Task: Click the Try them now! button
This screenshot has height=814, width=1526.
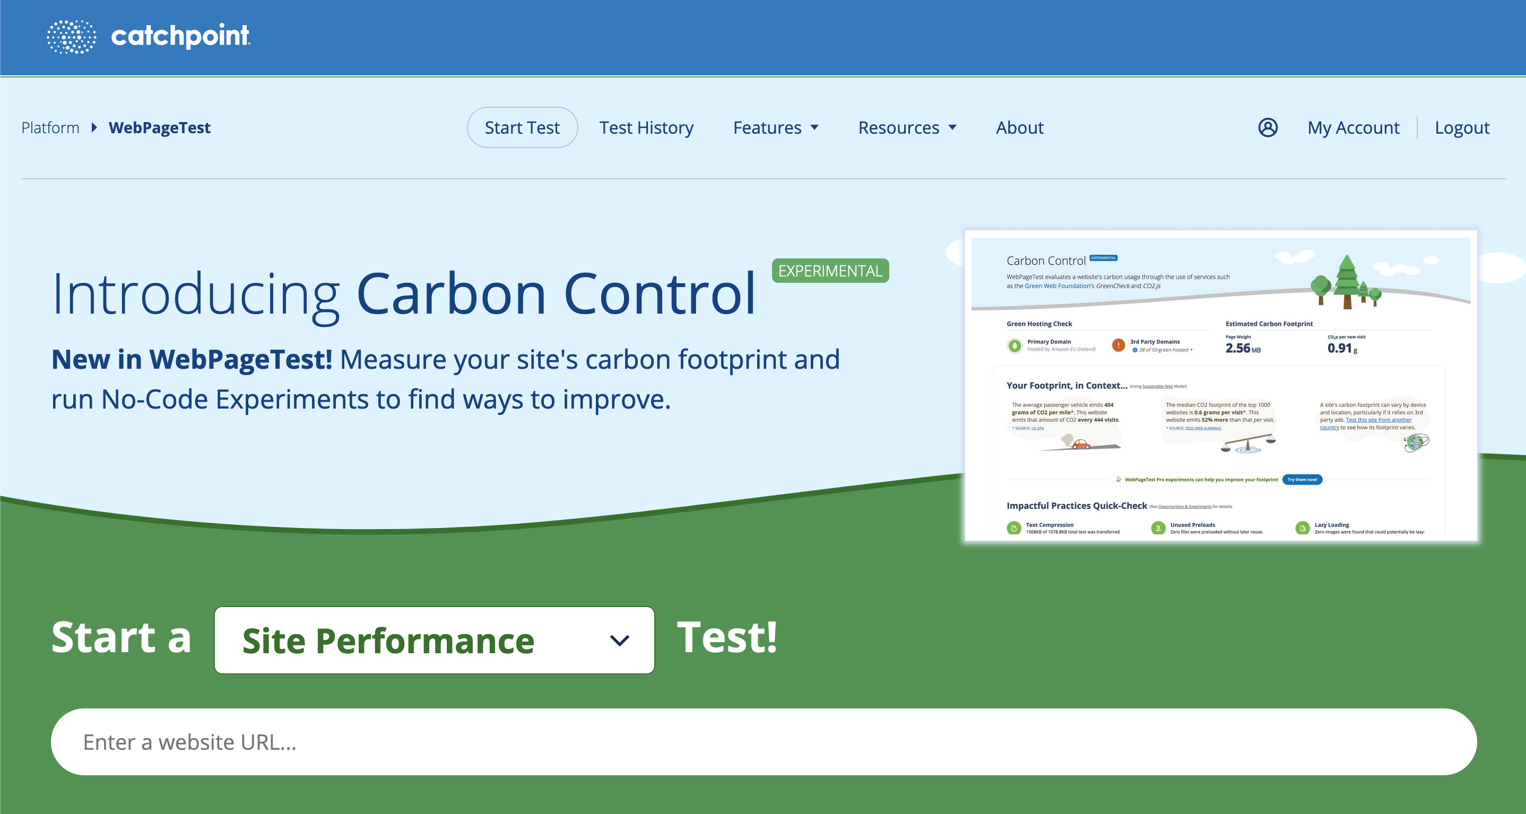Action: pyautogui.click(x=1302, y=480)
